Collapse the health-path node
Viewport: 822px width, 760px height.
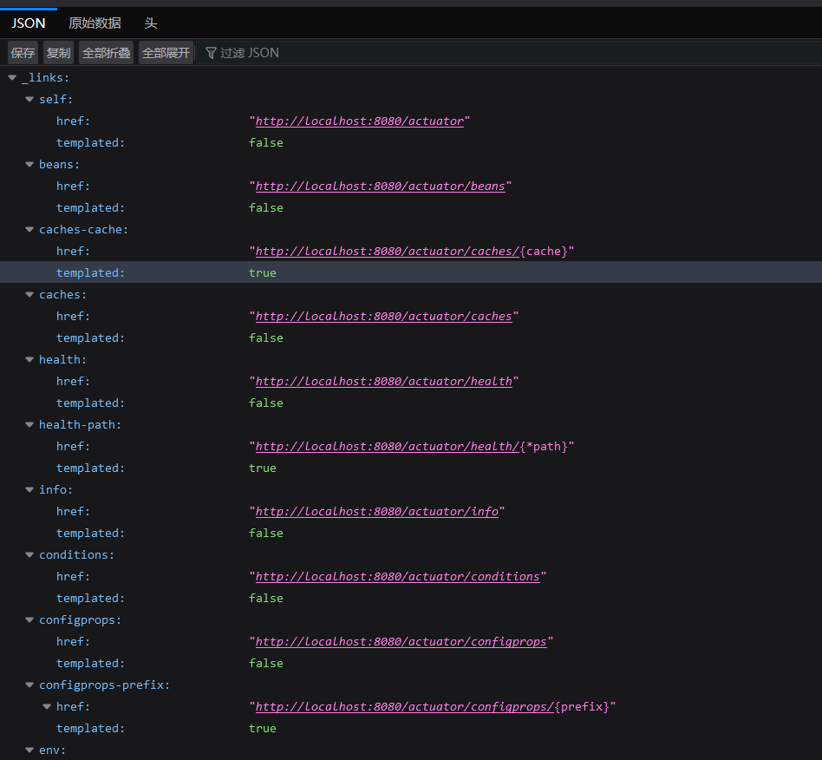coord(29,424)
